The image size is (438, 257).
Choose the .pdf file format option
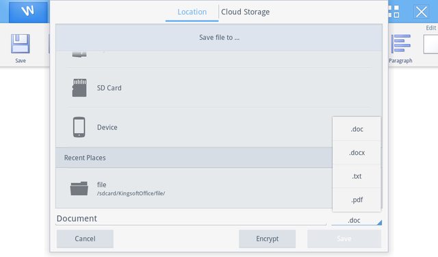click(357, 199)
